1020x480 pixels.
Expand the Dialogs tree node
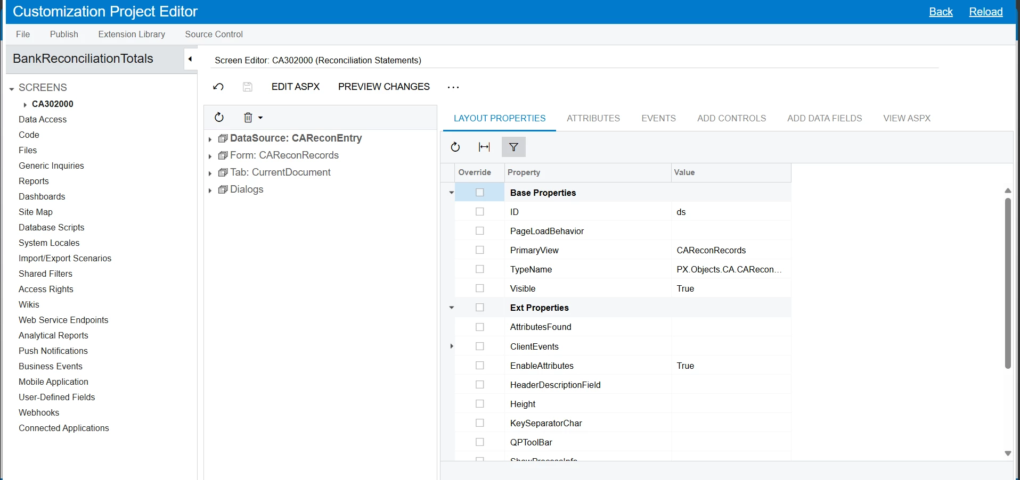click(x=210, y=191)
